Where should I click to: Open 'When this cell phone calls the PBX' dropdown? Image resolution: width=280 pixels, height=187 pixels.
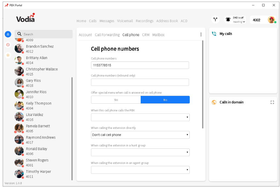click(x=140, y=117)
